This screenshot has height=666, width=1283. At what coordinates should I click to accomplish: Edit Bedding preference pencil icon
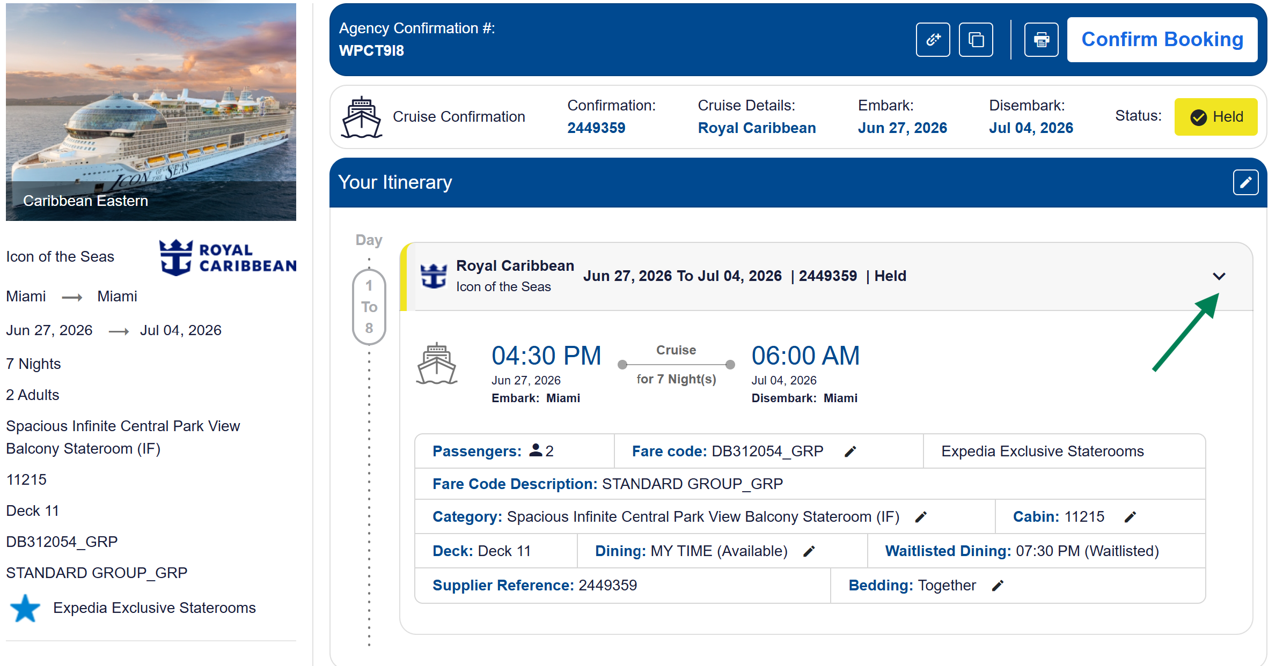coord(998,586)
